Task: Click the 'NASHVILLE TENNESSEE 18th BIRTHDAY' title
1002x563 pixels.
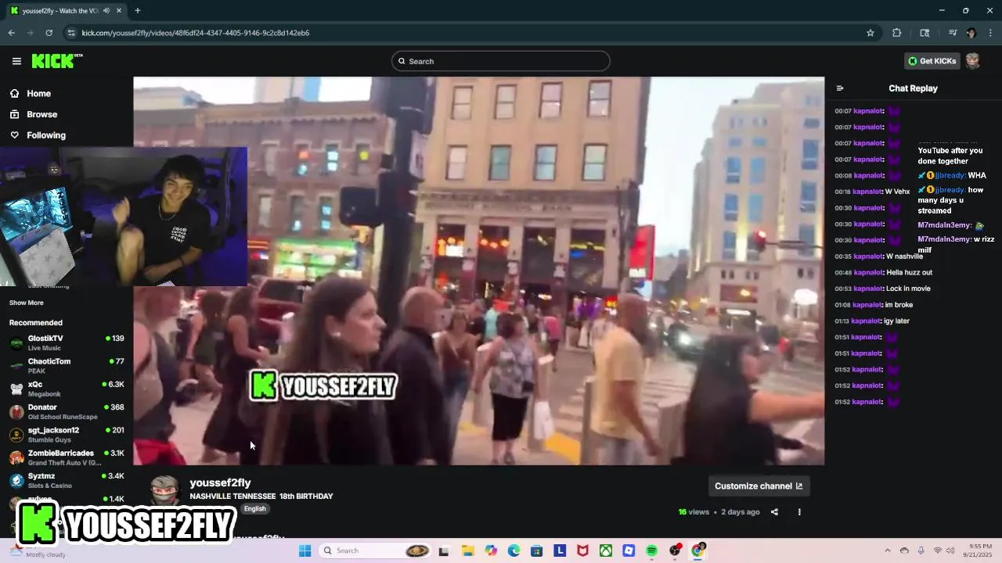Action: [x=261, y=497]
